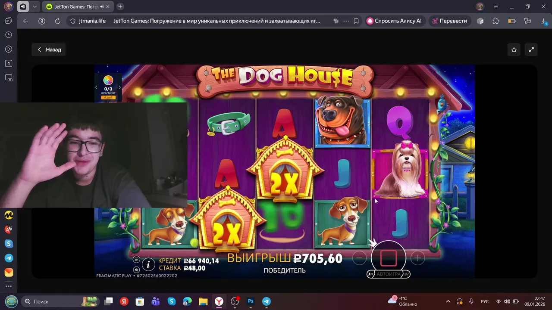Open Skype icon in browser sidebar
552x310 pixels.
coord(9,244)
